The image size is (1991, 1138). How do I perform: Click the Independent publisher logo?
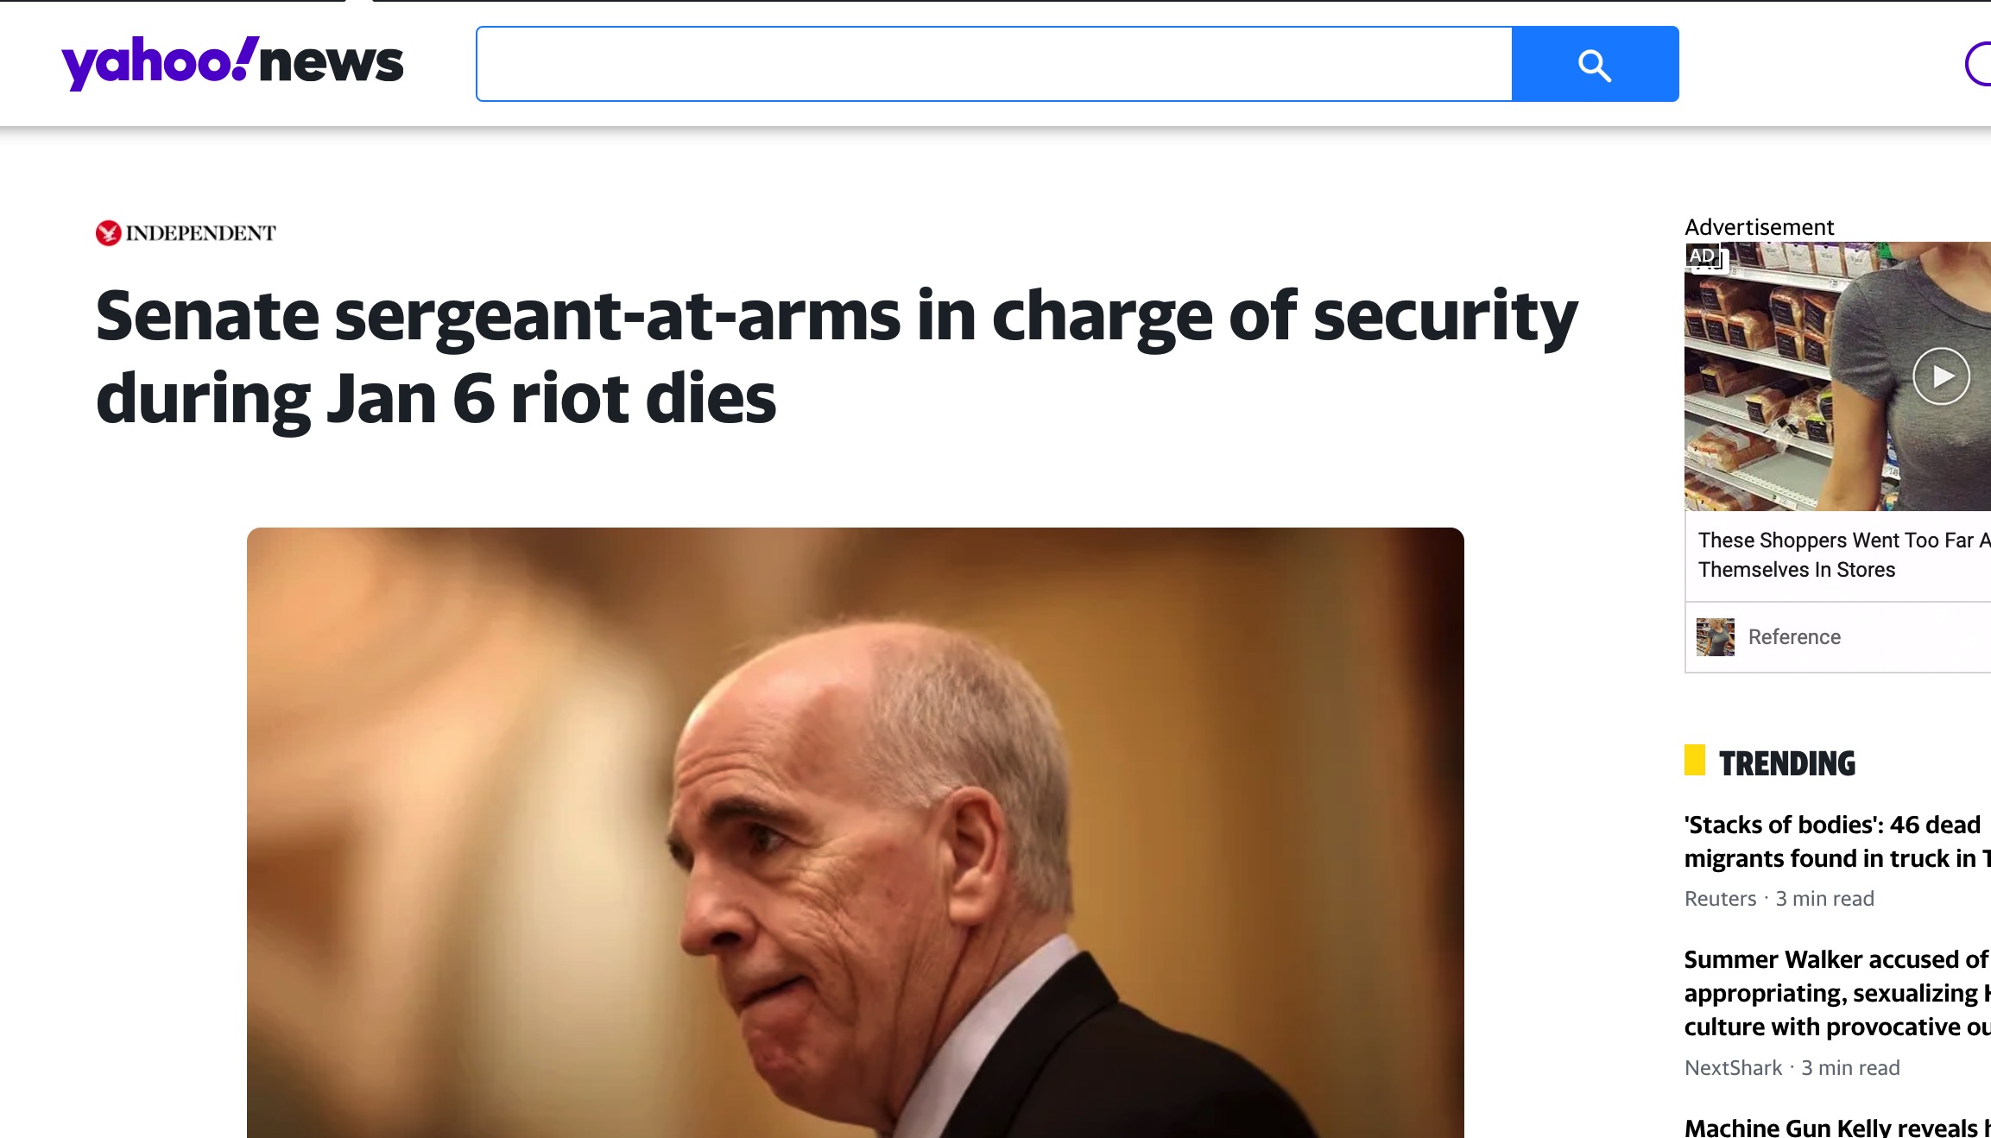pyautogui.click(x=186, y=233)
